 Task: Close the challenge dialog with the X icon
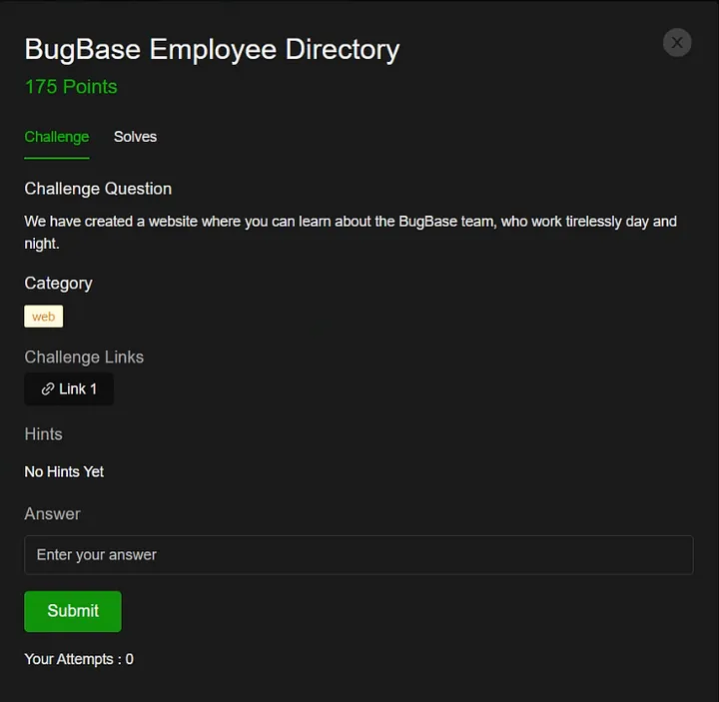(677, 42)
